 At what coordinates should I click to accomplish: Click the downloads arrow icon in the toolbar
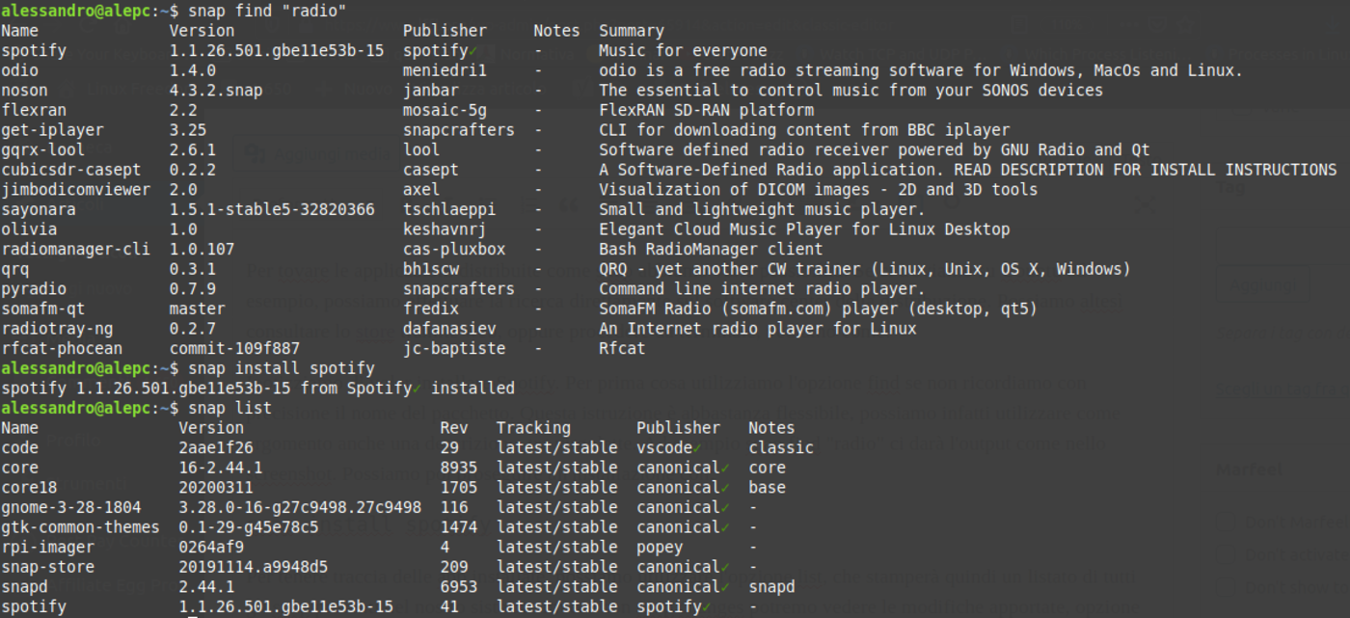point(1332,26)
